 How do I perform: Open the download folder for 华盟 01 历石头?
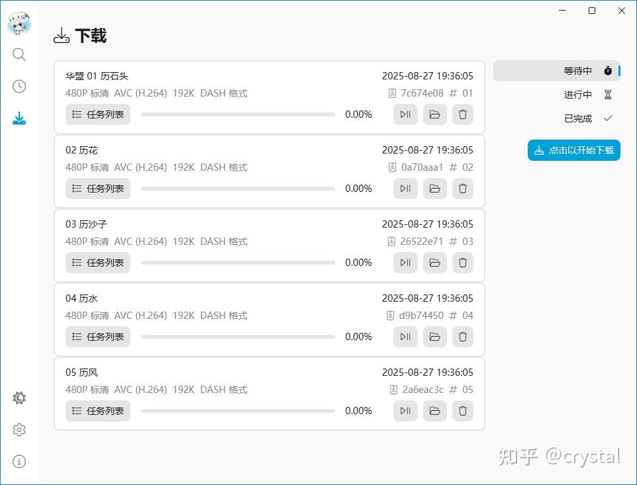tap(434, 114)
